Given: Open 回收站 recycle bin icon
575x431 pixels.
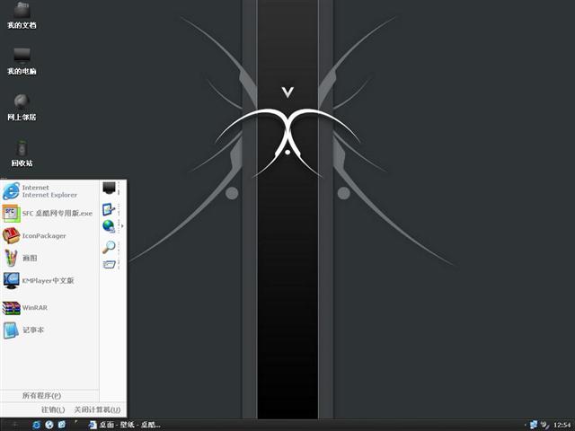Looking at the screenshot, I should [x=22, y=154].
